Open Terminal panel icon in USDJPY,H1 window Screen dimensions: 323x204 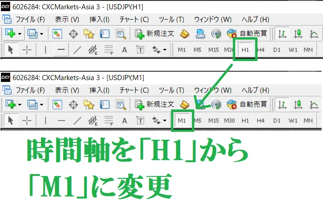pos(105,34)
